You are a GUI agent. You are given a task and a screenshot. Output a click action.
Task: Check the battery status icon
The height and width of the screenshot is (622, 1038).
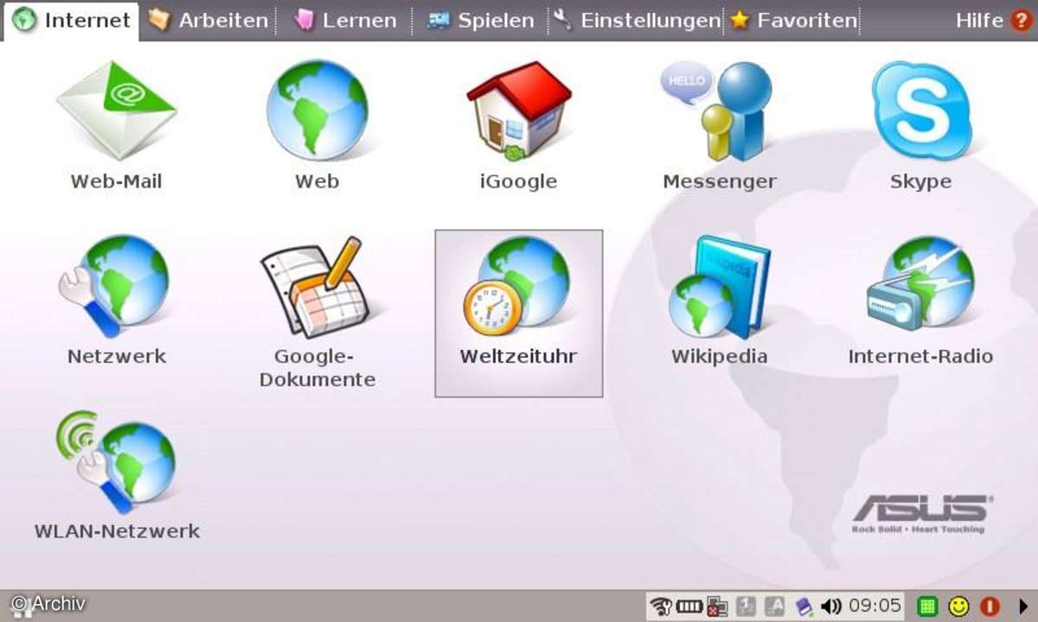(689, 606)
